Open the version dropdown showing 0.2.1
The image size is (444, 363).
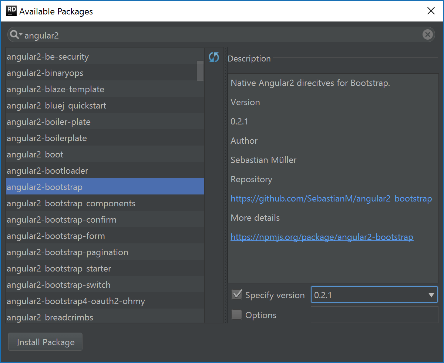431,295
